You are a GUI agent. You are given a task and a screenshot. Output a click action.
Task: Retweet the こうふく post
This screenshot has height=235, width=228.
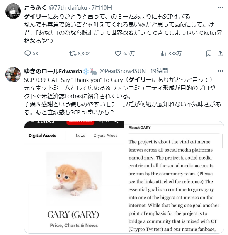click(79, 53)
